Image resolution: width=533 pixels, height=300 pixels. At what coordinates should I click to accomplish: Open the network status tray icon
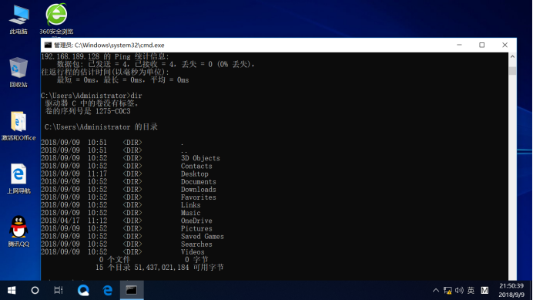point(448,291)
